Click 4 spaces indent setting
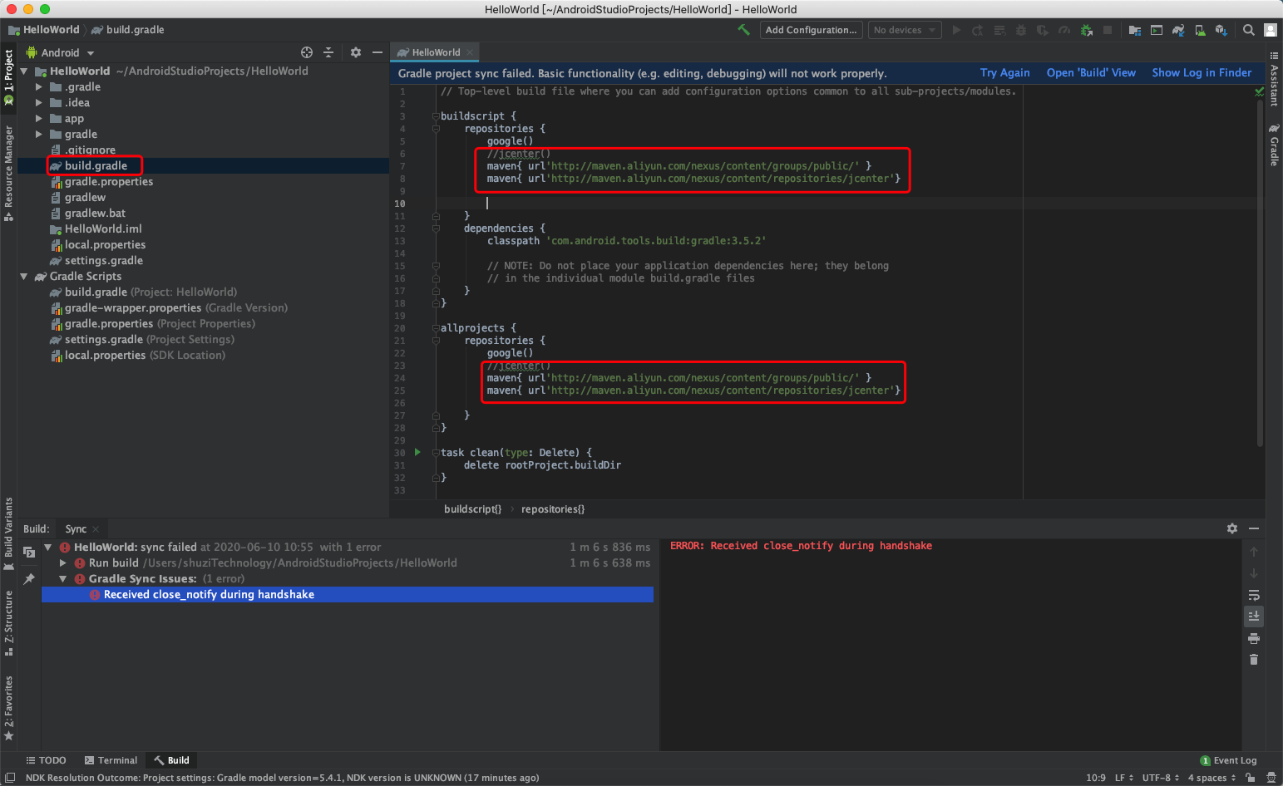The height and width of the screenshot is (786, 1283). (x=1211, y=778)
